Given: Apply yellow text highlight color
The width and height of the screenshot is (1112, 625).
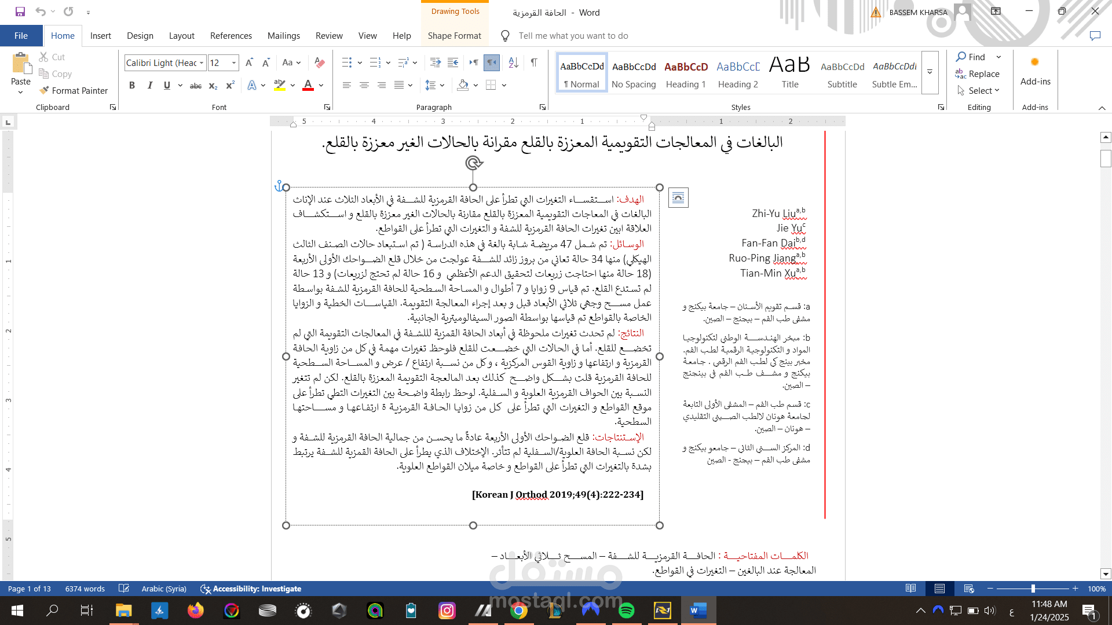Looking at the screenshot, I should tap(280, 85).
